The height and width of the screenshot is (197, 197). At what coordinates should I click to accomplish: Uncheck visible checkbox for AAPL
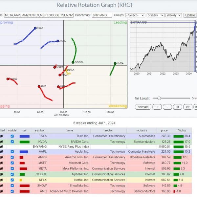point(12,152)
